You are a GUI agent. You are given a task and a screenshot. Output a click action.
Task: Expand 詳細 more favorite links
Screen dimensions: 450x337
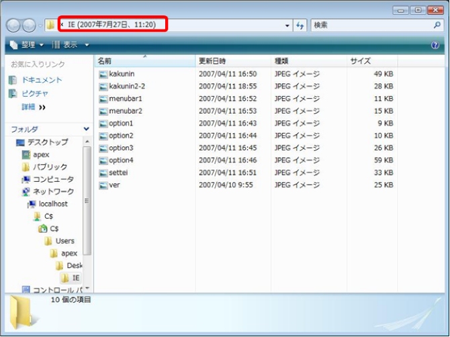coord(34,107)
